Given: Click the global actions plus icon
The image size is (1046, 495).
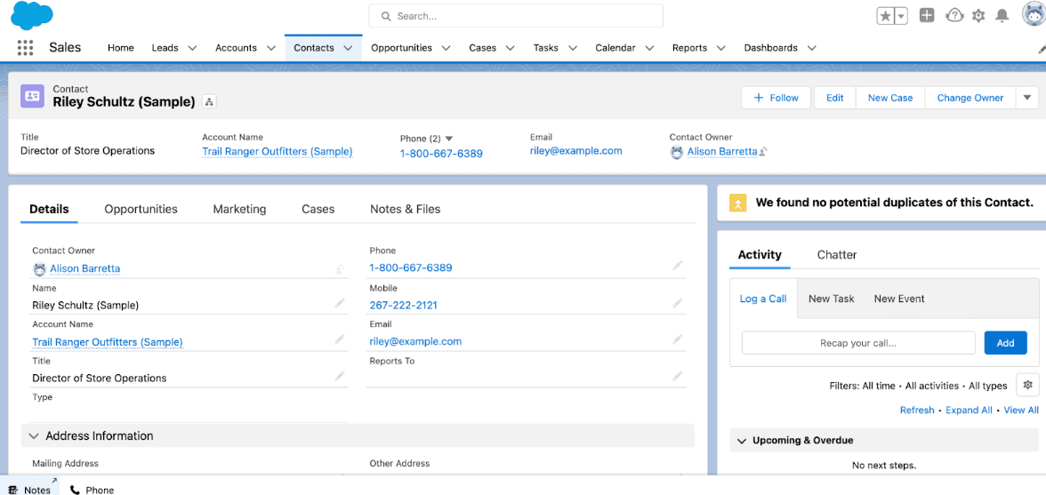Looking at the screenshot, I should (x=927, y=16).
